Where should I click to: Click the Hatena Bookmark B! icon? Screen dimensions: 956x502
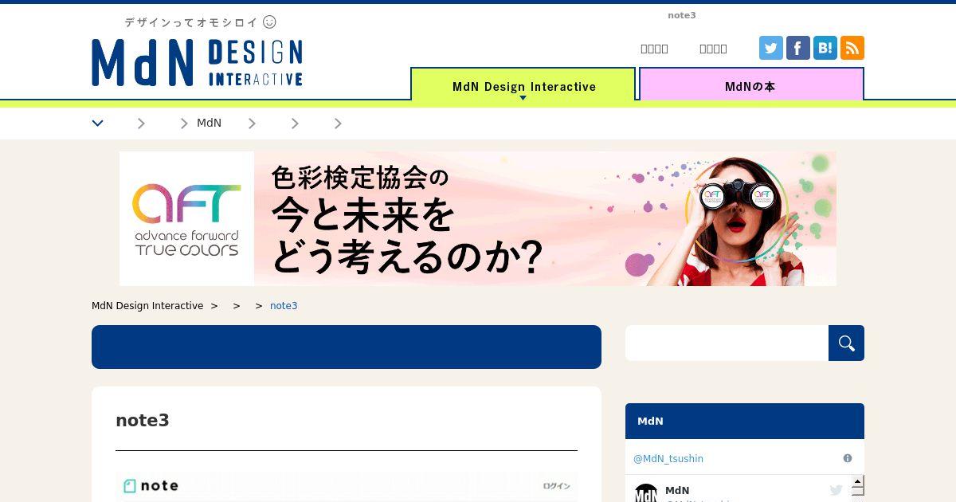coord(825,48)
